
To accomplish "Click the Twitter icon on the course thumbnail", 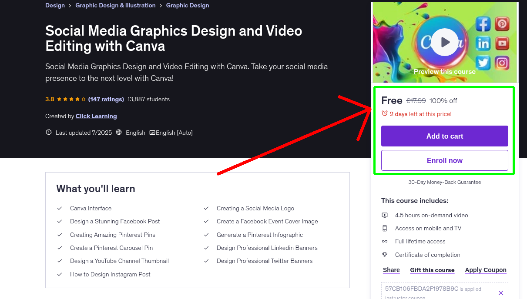I will click(483, 63).
